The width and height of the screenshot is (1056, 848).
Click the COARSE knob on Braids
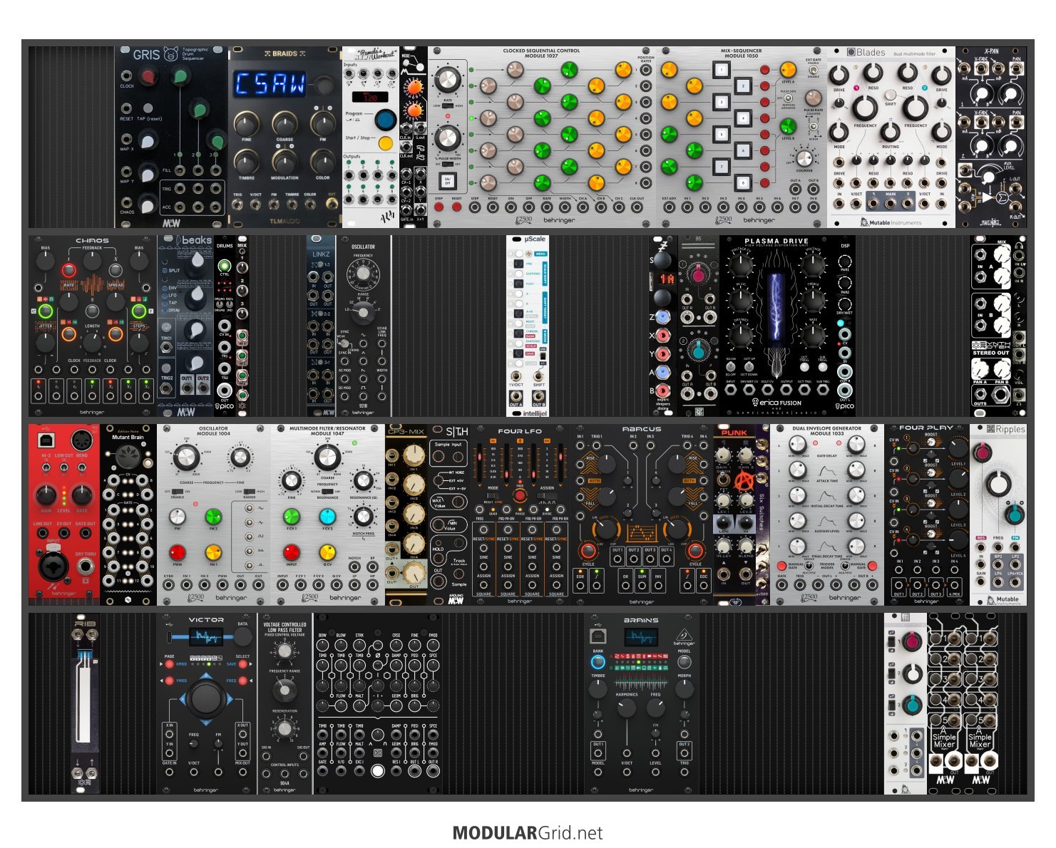[x=284, y=123]
